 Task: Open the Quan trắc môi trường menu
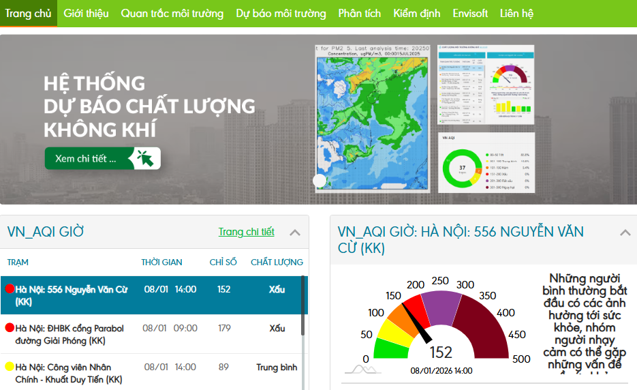172,13
